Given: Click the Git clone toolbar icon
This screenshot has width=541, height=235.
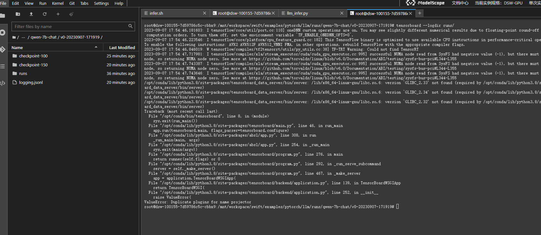Looking at the screenshot, I should click(x=71, y=14).
